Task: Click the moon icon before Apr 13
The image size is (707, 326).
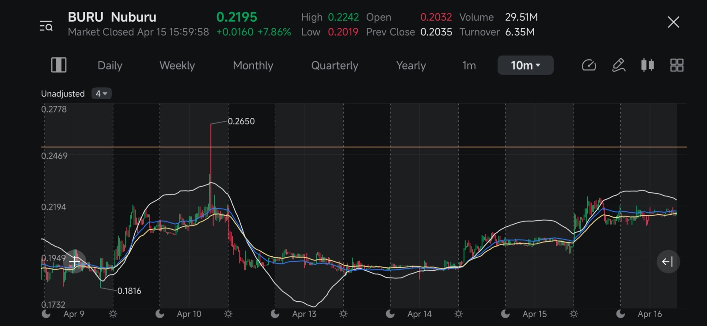Action: (275, 314)
